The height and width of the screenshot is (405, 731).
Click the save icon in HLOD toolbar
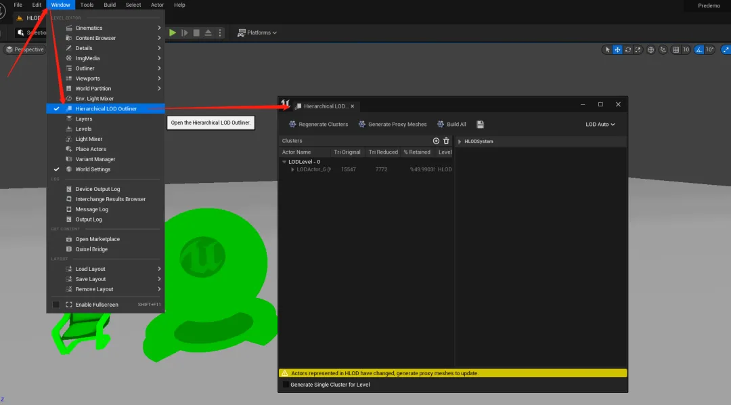tap(480, 125)
